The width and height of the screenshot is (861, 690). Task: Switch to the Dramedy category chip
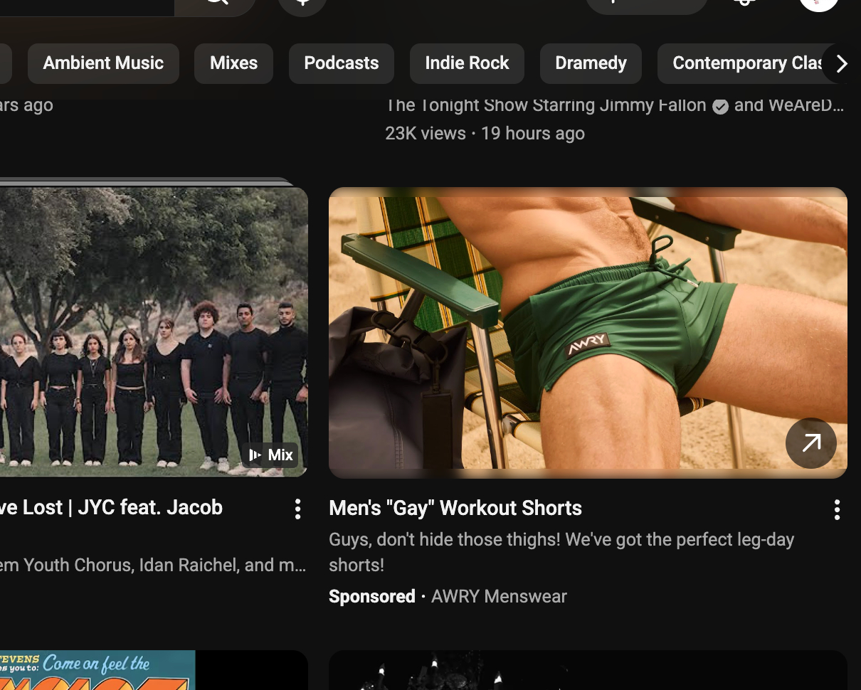(591, 63)
